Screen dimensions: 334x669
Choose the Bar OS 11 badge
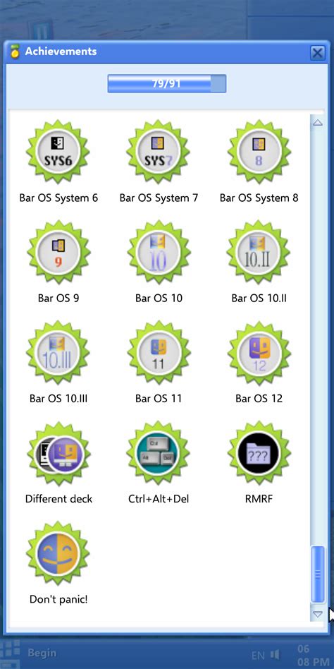click(159, 353)
